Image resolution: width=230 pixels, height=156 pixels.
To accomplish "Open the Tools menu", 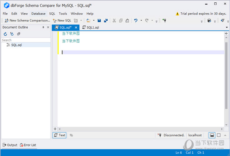I will (x=63, y=14).
